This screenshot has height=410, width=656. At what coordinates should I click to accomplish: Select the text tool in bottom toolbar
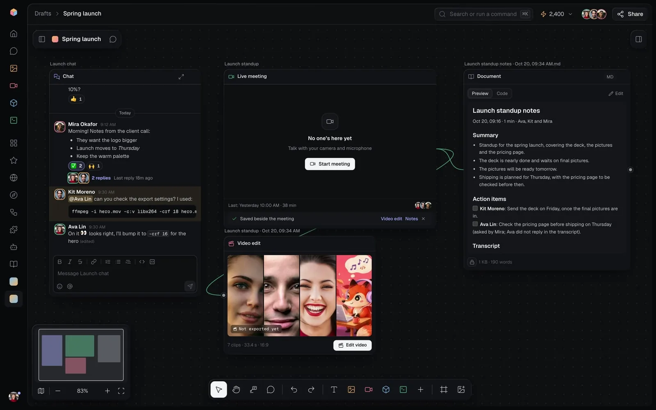334,389
